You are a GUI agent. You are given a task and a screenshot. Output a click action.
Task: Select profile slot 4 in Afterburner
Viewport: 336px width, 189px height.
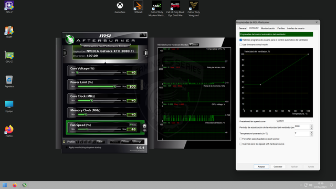[90, 142]
